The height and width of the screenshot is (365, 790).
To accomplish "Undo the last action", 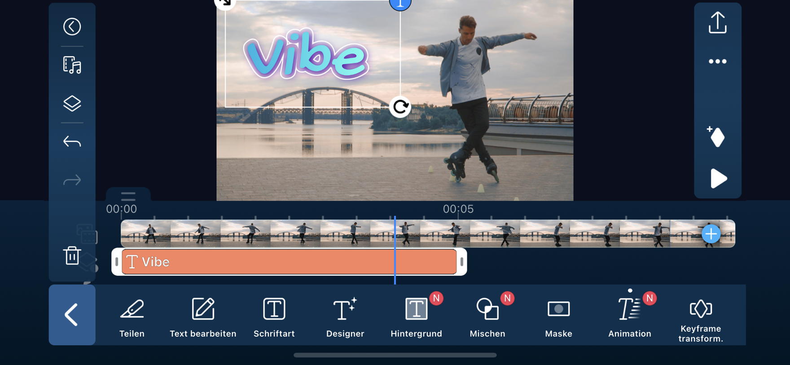I will 72,142.
